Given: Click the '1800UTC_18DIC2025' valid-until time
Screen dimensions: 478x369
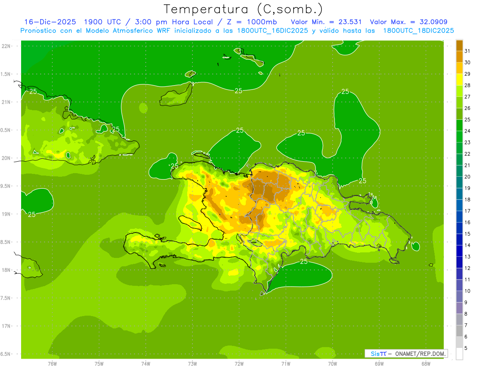Looking at the screenshot, I should pyautogui.click(x=418, y=31).
